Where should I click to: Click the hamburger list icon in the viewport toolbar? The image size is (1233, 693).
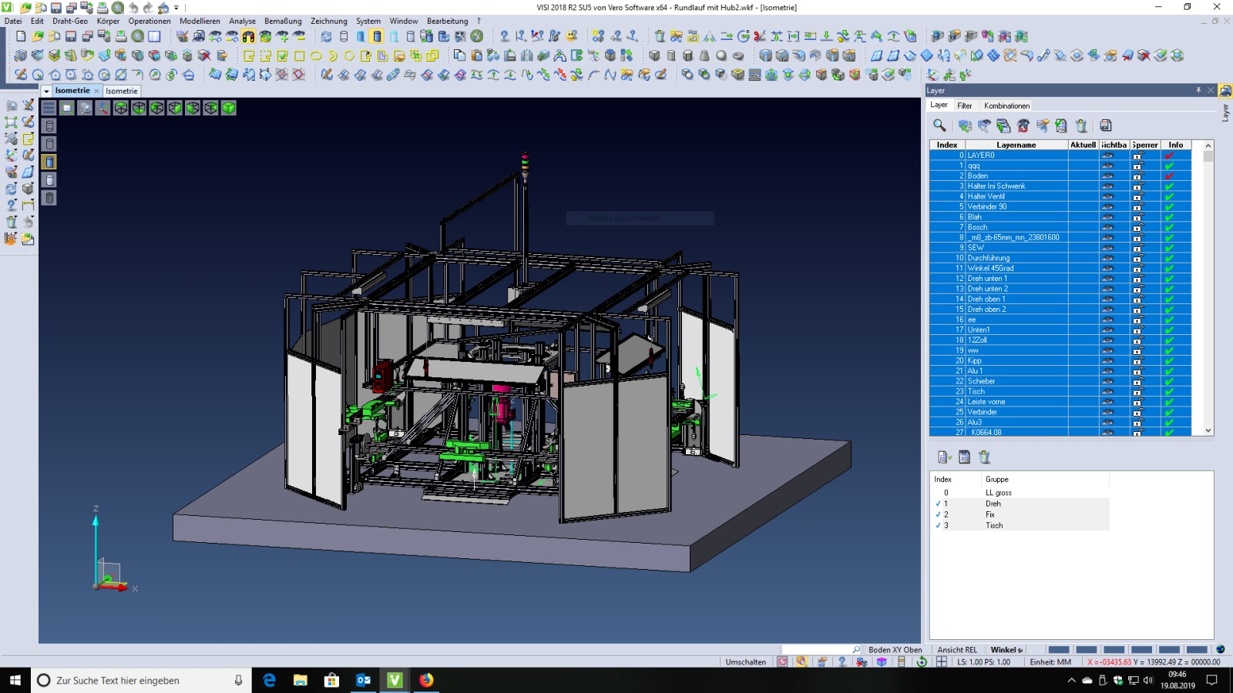click(49, 108)
